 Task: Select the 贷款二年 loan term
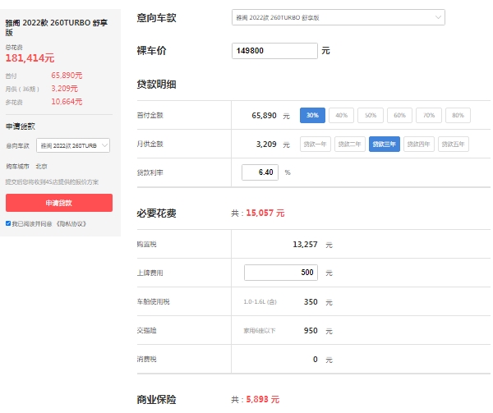point(350,145)
